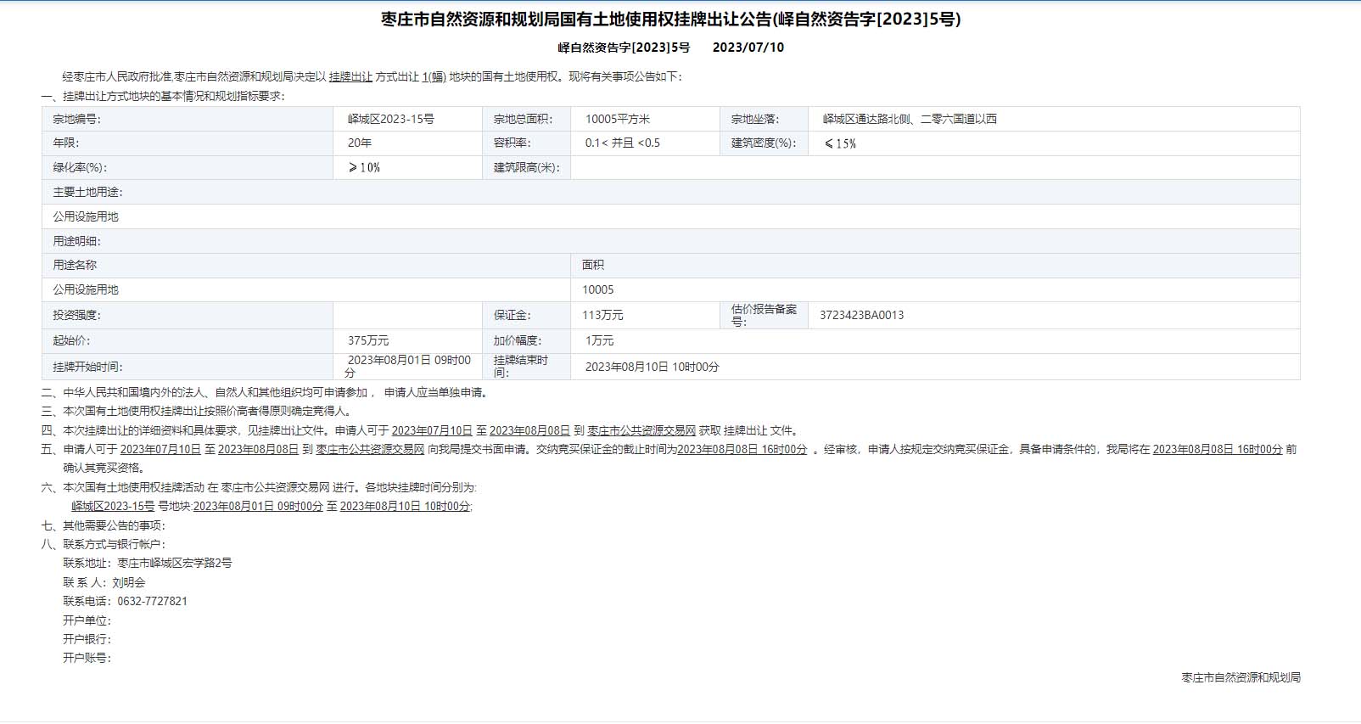This screenshot has width=1361, height=724.
Task: Click the 用途名称 column header
Action: coord(306,265)
